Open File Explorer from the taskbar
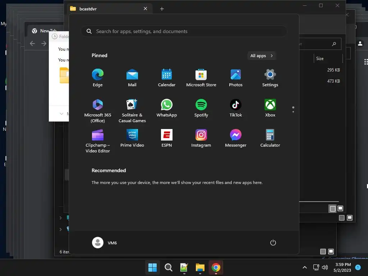The height and width of the screenshot is (276, 368). (x=200, y=267)
